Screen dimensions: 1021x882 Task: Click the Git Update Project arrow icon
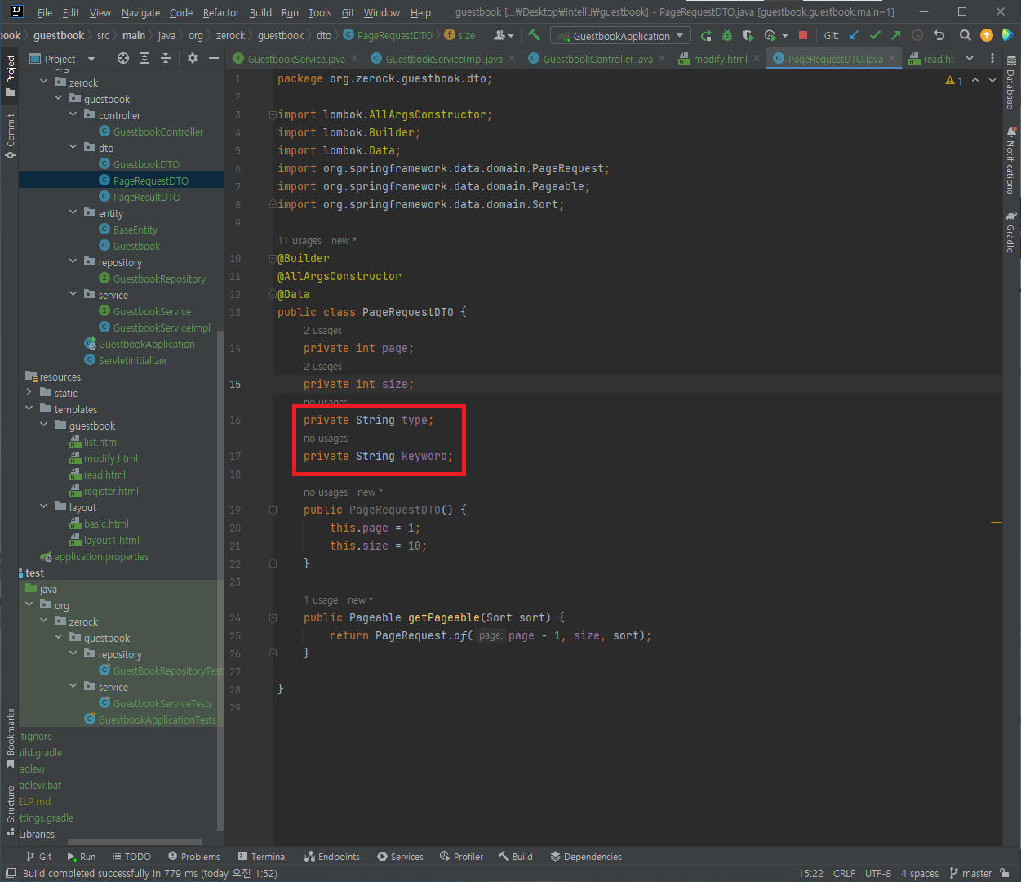pyautogui.click(x=854, y=35)
